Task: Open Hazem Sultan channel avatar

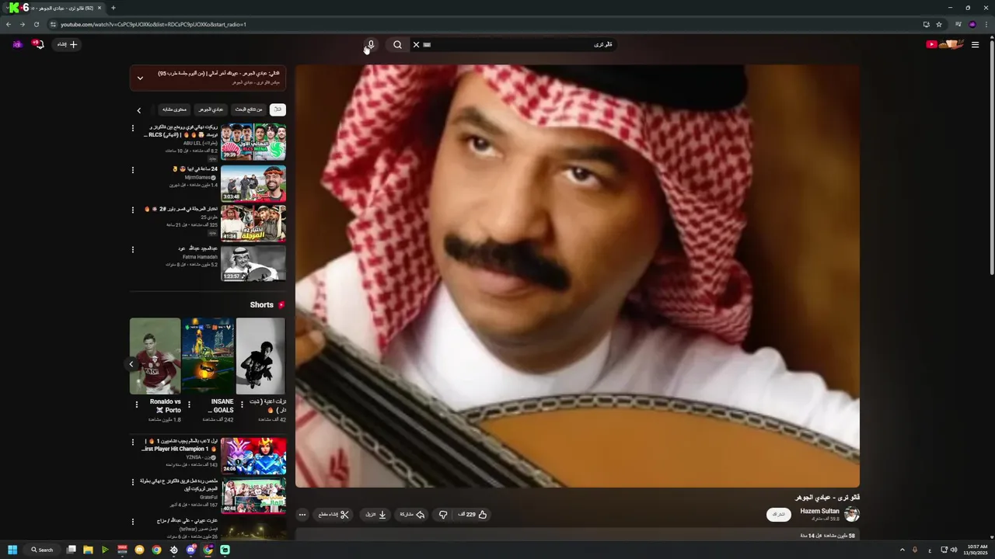Action: (x=852, y=515)
